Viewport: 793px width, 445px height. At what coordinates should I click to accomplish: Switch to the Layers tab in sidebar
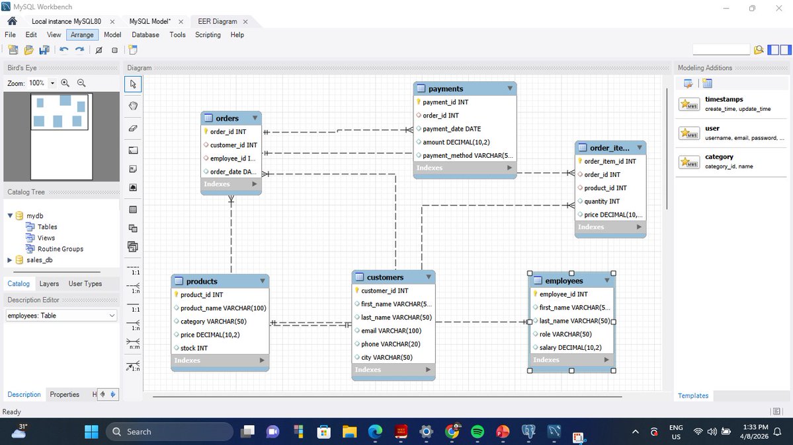pyautogui.click(x=49, y=284)
